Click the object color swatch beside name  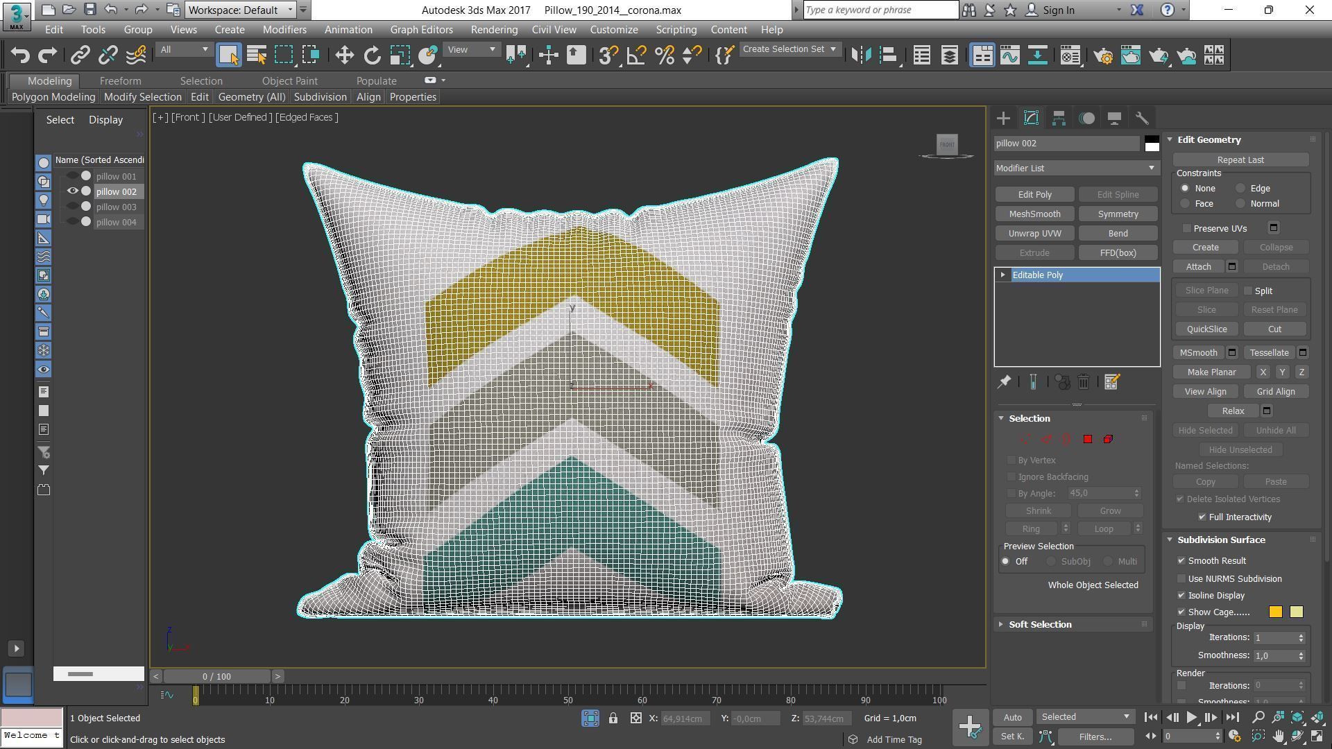point(1152,144)
